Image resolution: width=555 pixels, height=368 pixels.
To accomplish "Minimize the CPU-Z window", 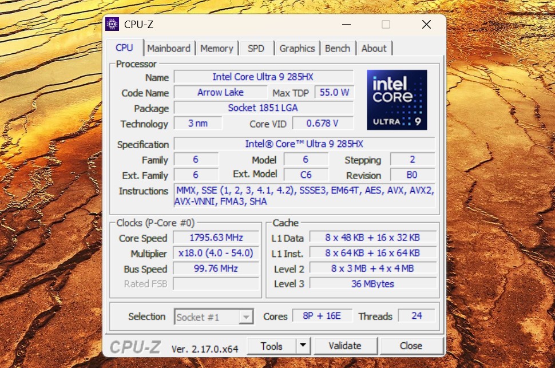I will point(347,25).
